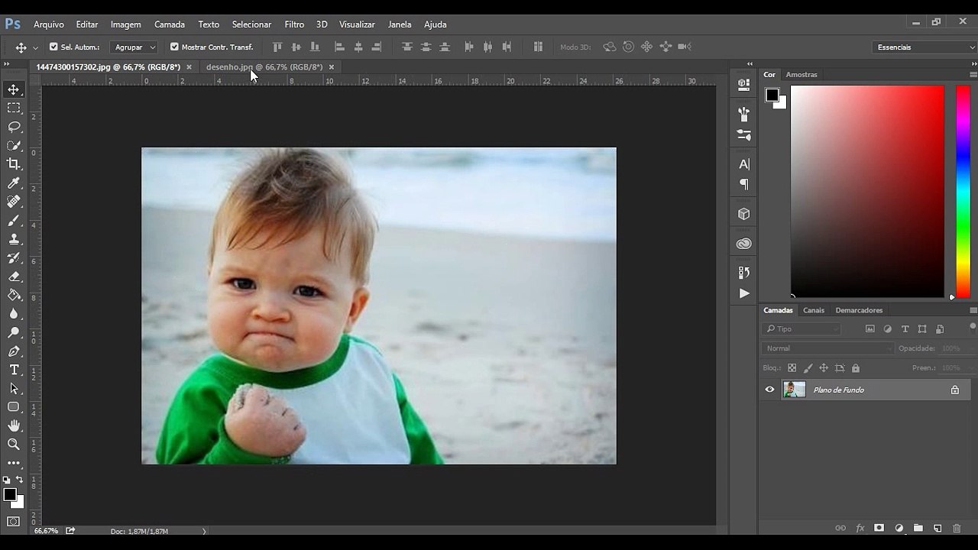Open the Move tool preset picker arrow
The width and height of the screenshot is (978, 550).
tap(35, 47)
